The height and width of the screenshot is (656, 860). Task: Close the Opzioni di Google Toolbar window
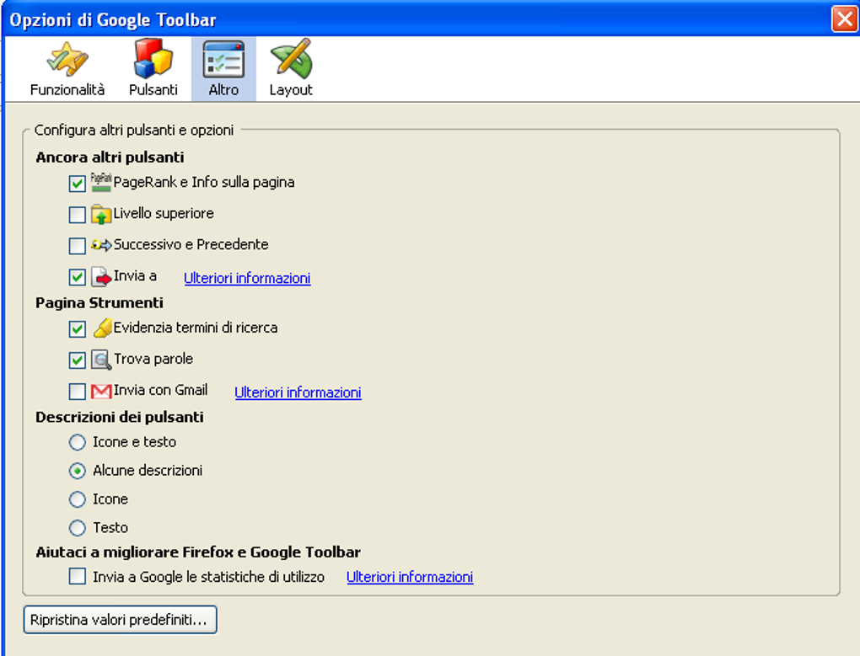pos(845,19)
